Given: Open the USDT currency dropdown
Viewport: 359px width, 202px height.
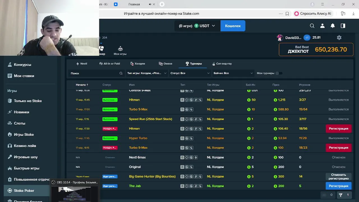Looking at the screenshot, I should 197,26.
